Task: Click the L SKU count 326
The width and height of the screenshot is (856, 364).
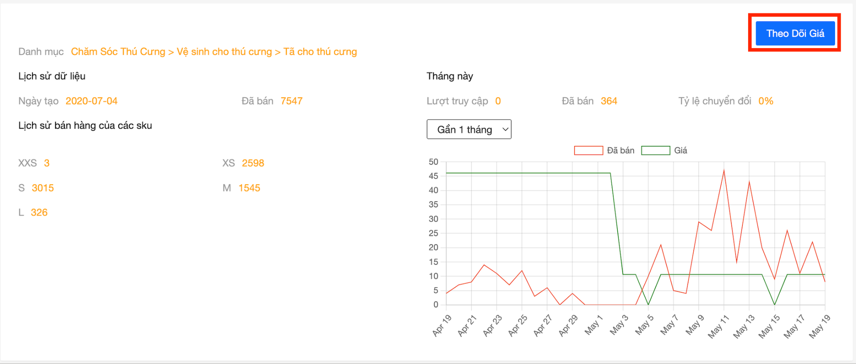Action: click(x=39, y=213)
